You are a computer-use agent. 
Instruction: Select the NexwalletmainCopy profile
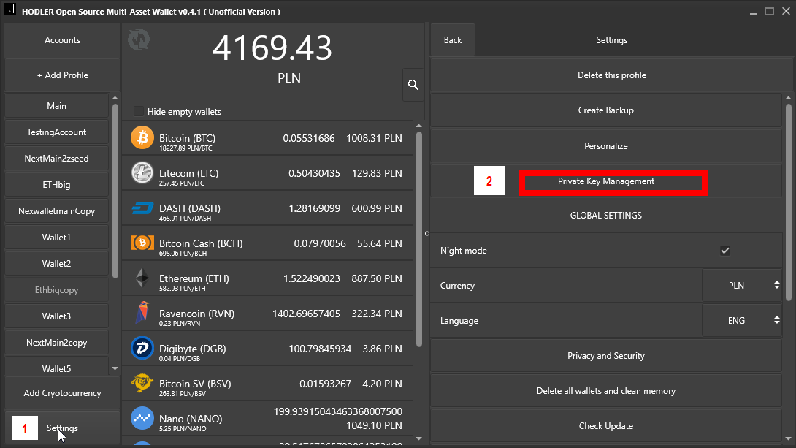[56, 210]
